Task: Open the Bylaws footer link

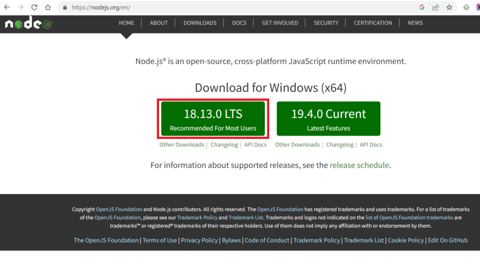Action: [x=231, y=241]
